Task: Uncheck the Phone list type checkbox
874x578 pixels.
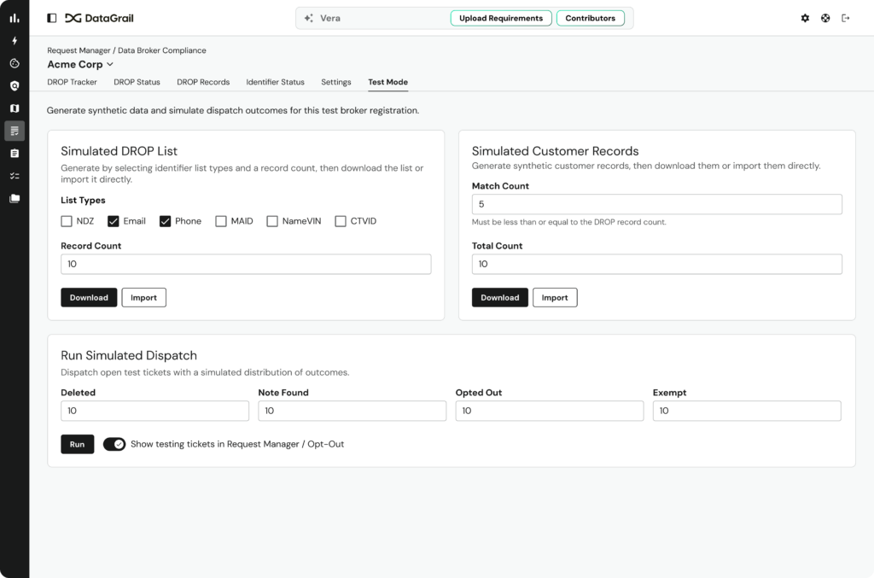Action: point(165,221)
